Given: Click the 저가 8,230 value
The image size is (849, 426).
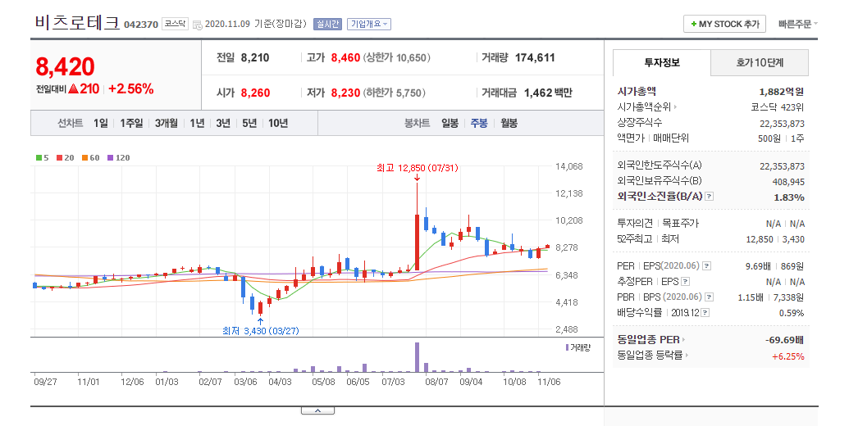Looking at the screenshot, I should coord(345,93).
